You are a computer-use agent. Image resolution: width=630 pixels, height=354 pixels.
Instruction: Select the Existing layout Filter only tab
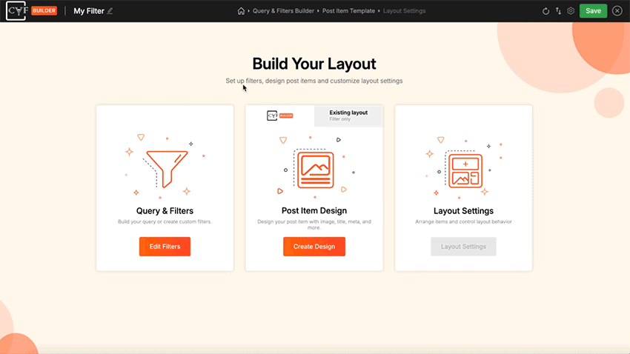point(348,116)
